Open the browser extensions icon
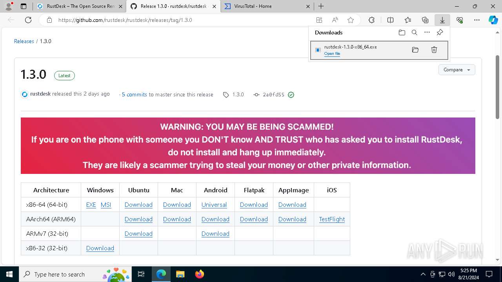Viewport: 502px width, 282px height. click(371, 20)
